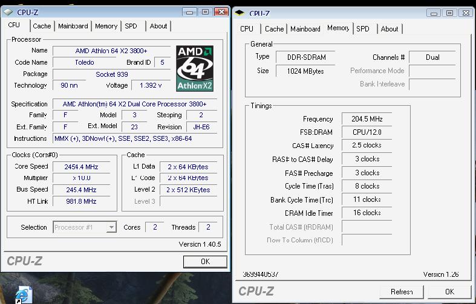Image resolution: width=476 pixels, height=304 pixels.
Task: Click Cycle Time (Tras) value '8 clocks'
Action: (x=367, y=186)
